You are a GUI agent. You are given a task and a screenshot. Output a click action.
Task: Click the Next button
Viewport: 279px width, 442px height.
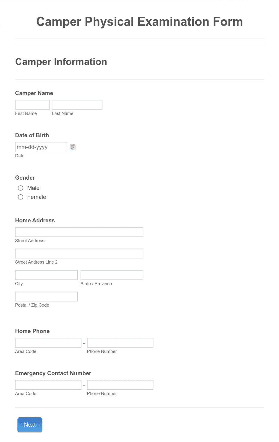coord(30,425)
